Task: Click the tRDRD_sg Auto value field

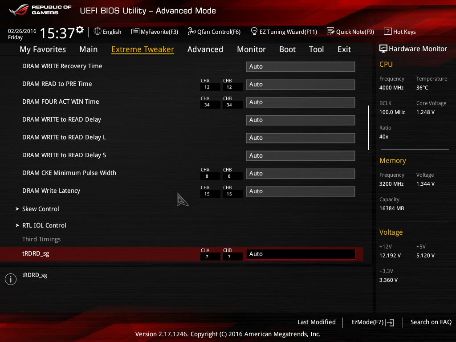Action: [301, 254]
